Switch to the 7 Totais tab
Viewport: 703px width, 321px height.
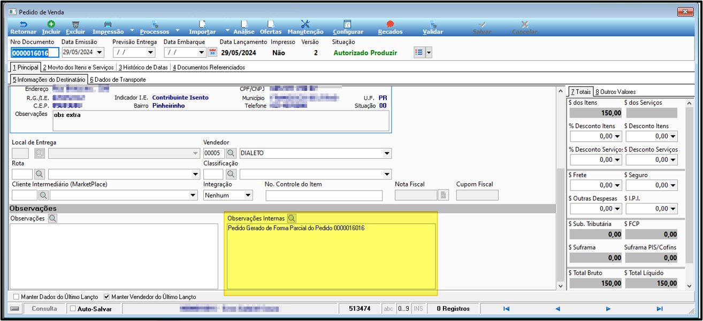click(580, 91)
